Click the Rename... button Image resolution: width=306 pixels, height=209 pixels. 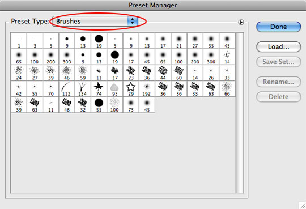coord(278,82)
